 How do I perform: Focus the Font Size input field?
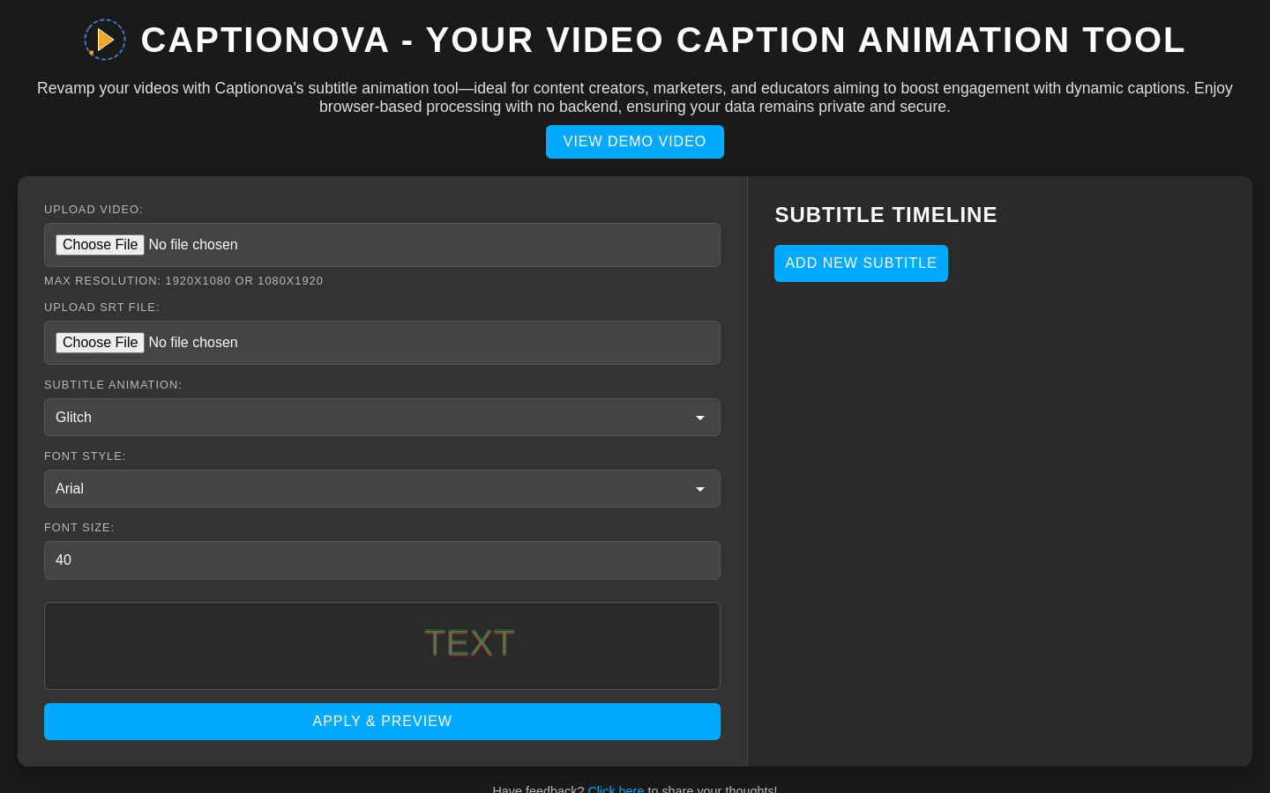[x=382, y=560]
